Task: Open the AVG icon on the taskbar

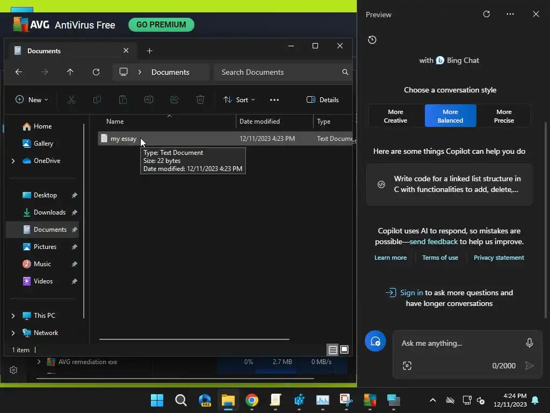Action: pyautogui.click(x=370, y=400)
